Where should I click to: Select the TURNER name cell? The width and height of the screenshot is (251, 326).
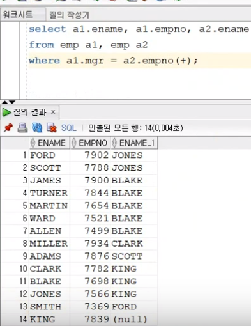49,193
